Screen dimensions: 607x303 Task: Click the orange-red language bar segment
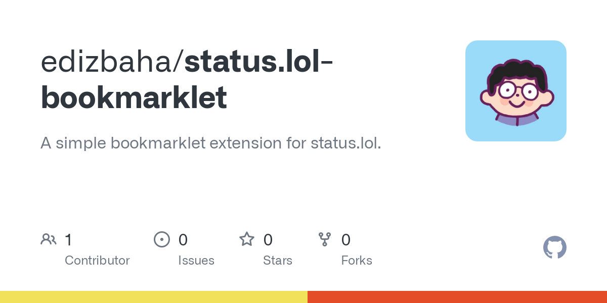tap(457, 297)
